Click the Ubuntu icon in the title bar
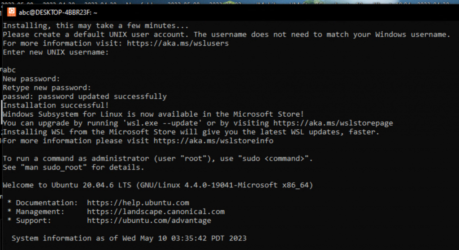The width and height of the screenshot is (459, 250). click(11, 12)
